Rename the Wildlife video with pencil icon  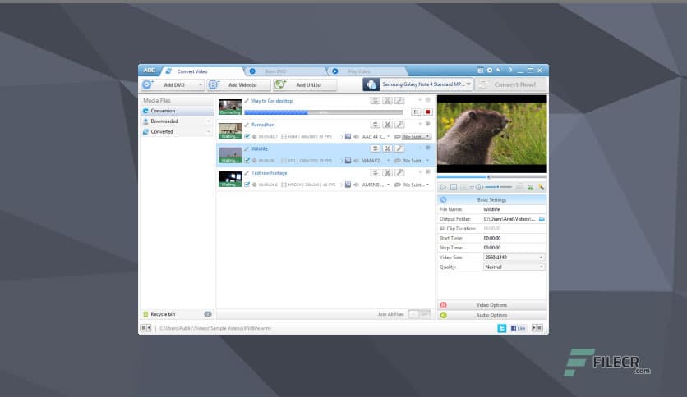tap(247, 149)
